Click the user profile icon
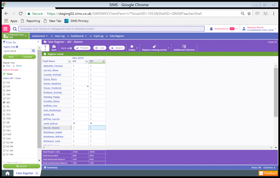This screenshot has width=280, height=178. (244, 29)
